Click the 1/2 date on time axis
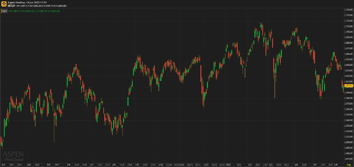 coord(250,165)
